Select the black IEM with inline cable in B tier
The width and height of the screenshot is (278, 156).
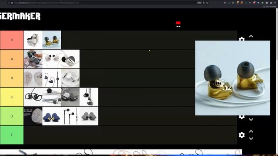(x=52, y=78)
